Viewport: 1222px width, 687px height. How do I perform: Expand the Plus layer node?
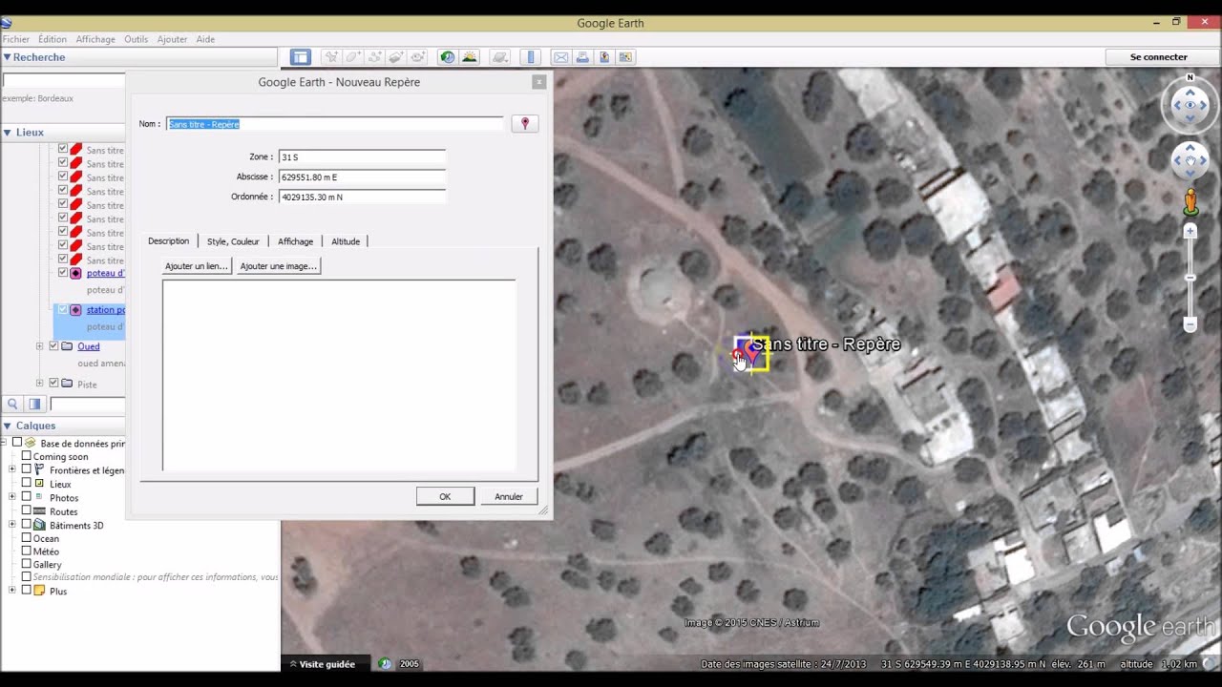point(12,591)
